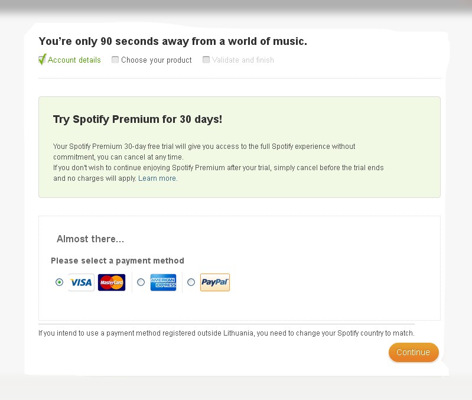Click the "Almost there..." heading

[90, 239]
